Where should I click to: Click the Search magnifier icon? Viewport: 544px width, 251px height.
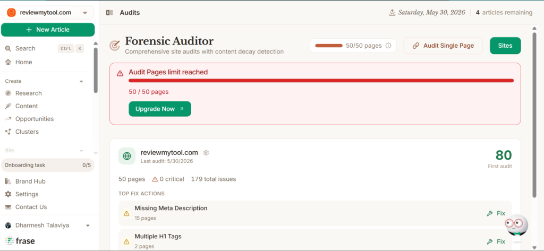[8, 48]
